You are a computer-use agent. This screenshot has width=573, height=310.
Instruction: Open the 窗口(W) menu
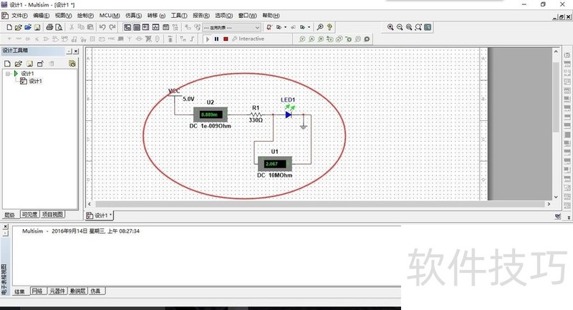[x=248, y=16]
